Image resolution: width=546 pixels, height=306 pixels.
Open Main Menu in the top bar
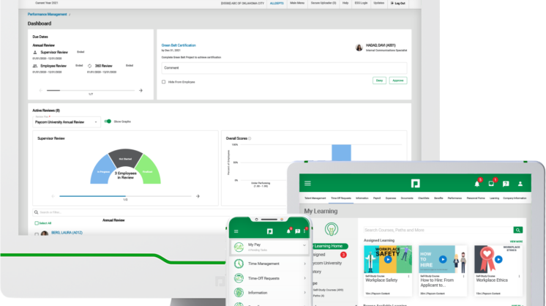[297, 3]
